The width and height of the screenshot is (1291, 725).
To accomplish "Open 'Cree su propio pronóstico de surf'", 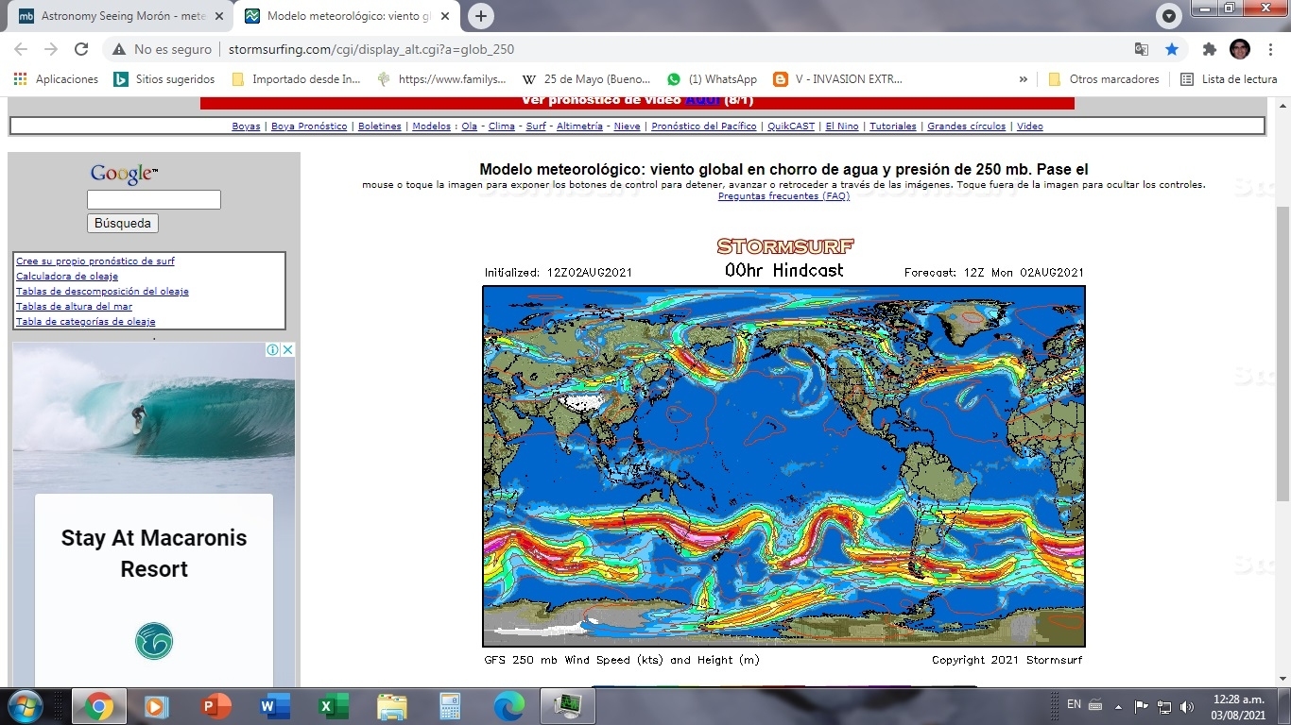I will click(x=95, y=261).
